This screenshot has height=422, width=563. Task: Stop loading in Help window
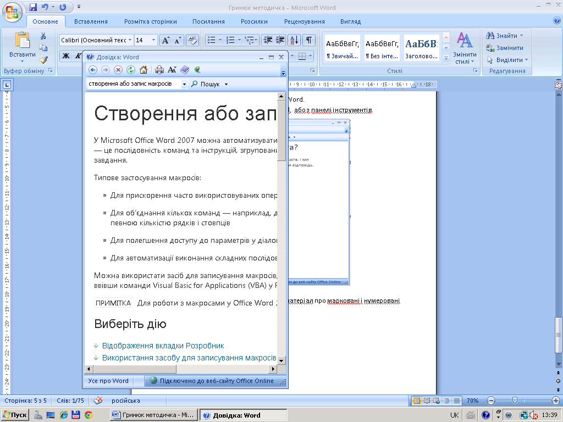(x=118, y=70)
